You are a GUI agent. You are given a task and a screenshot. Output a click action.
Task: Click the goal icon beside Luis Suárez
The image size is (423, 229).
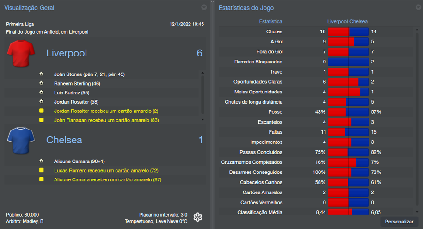tap(42, 93)
